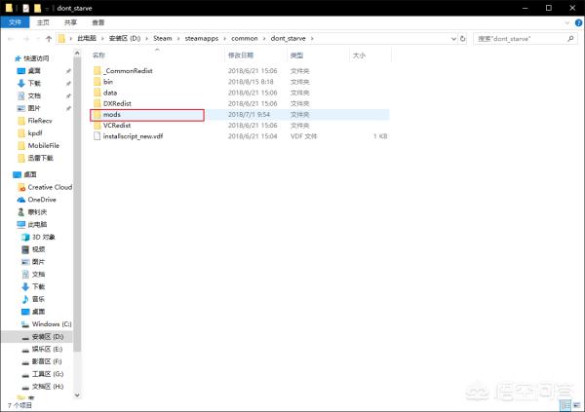Open recent locations dropdown arrow
585x412 pixels.
pyautogui.click(x=35, y=39)
